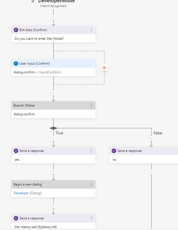Add an action at top of the False branch
The height and width of the screenshot is (230, 178).
(x=151, y=138)
